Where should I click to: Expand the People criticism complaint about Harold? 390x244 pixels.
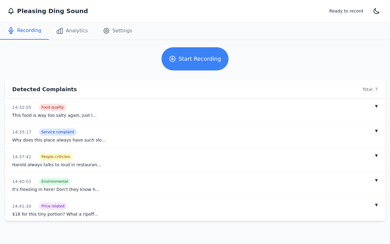click(377, 156)
